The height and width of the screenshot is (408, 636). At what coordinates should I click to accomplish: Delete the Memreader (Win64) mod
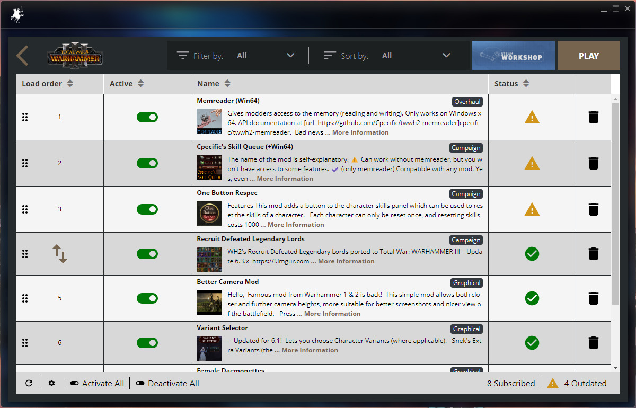[x=594, y=117]
